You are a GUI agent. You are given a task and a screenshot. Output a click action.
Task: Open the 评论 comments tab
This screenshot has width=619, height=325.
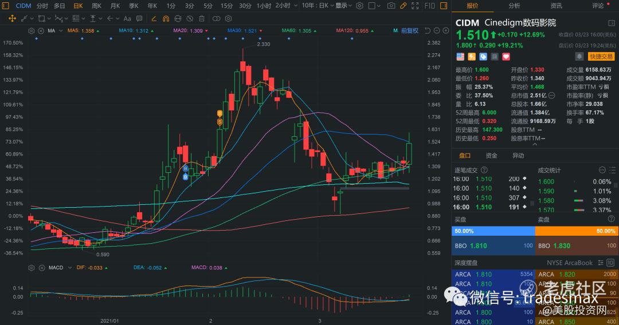coord(598,6)
